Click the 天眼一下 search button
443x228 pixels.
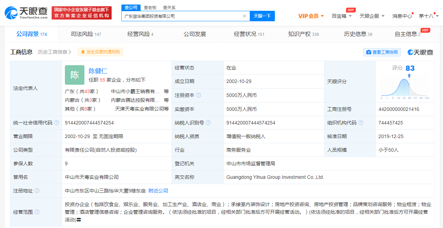click(x=262, y=16)
